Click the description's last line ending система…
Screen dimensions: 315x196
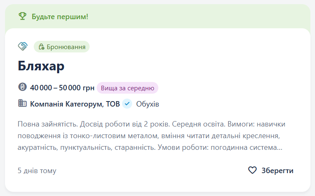point(150,147)
